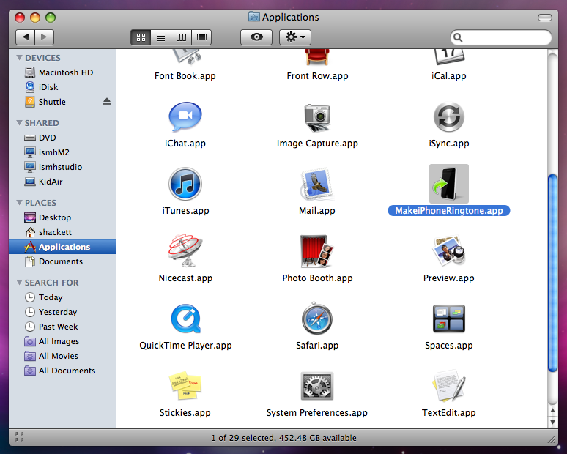Select the Stickies.app notes icon
This screenshot has height=454, width=567.
click(185, 386)
